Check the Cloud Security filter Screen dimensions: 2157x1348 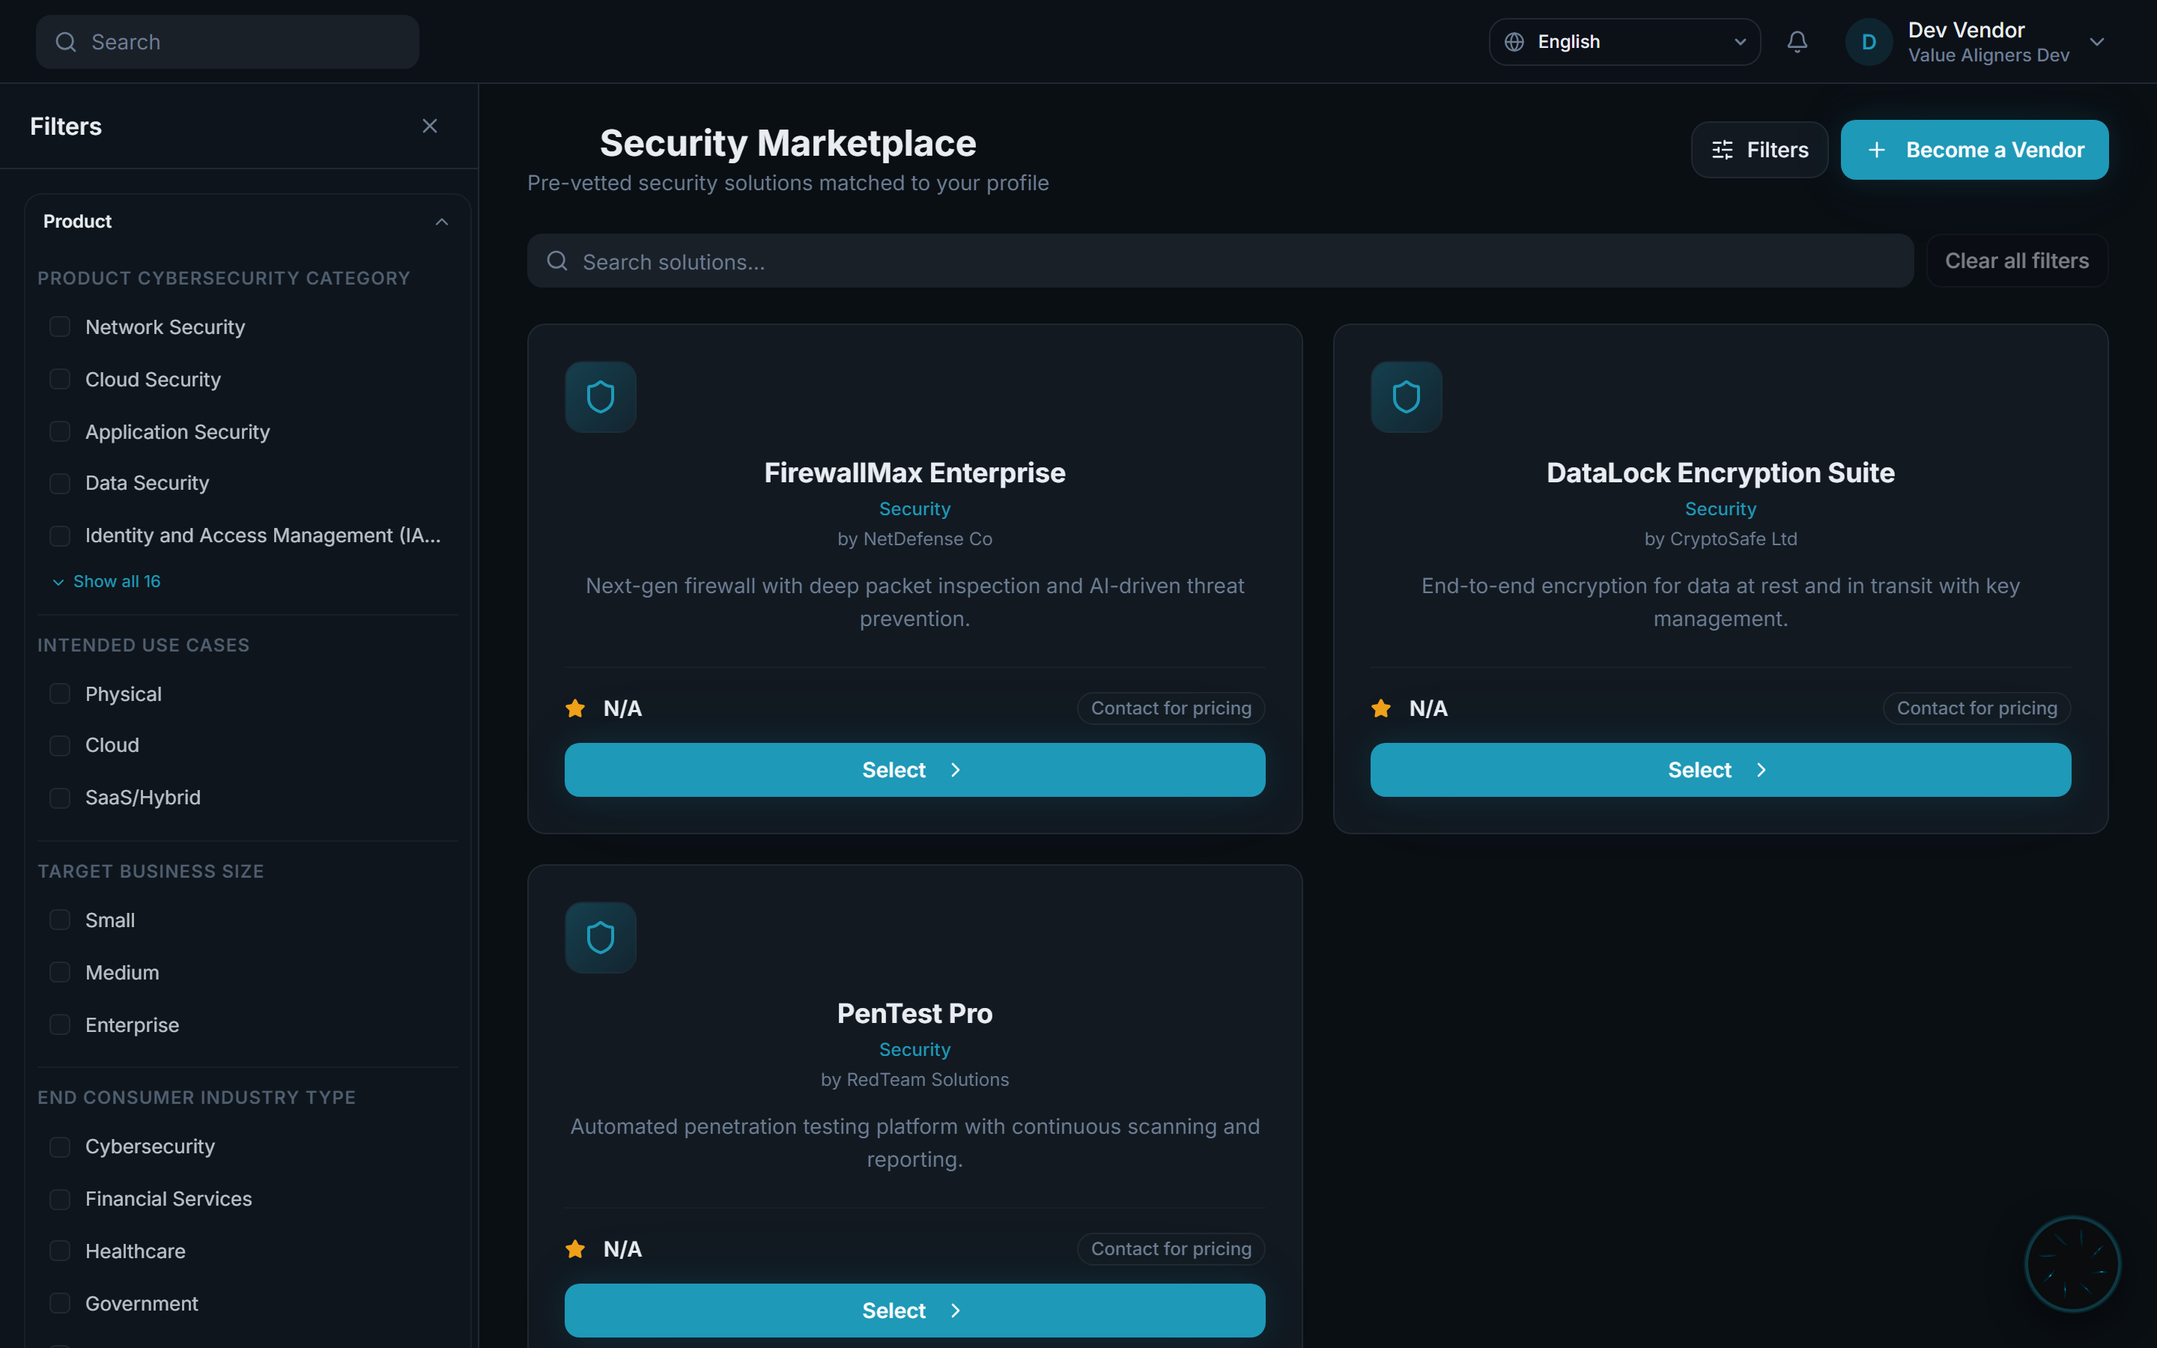pos(60,380)
